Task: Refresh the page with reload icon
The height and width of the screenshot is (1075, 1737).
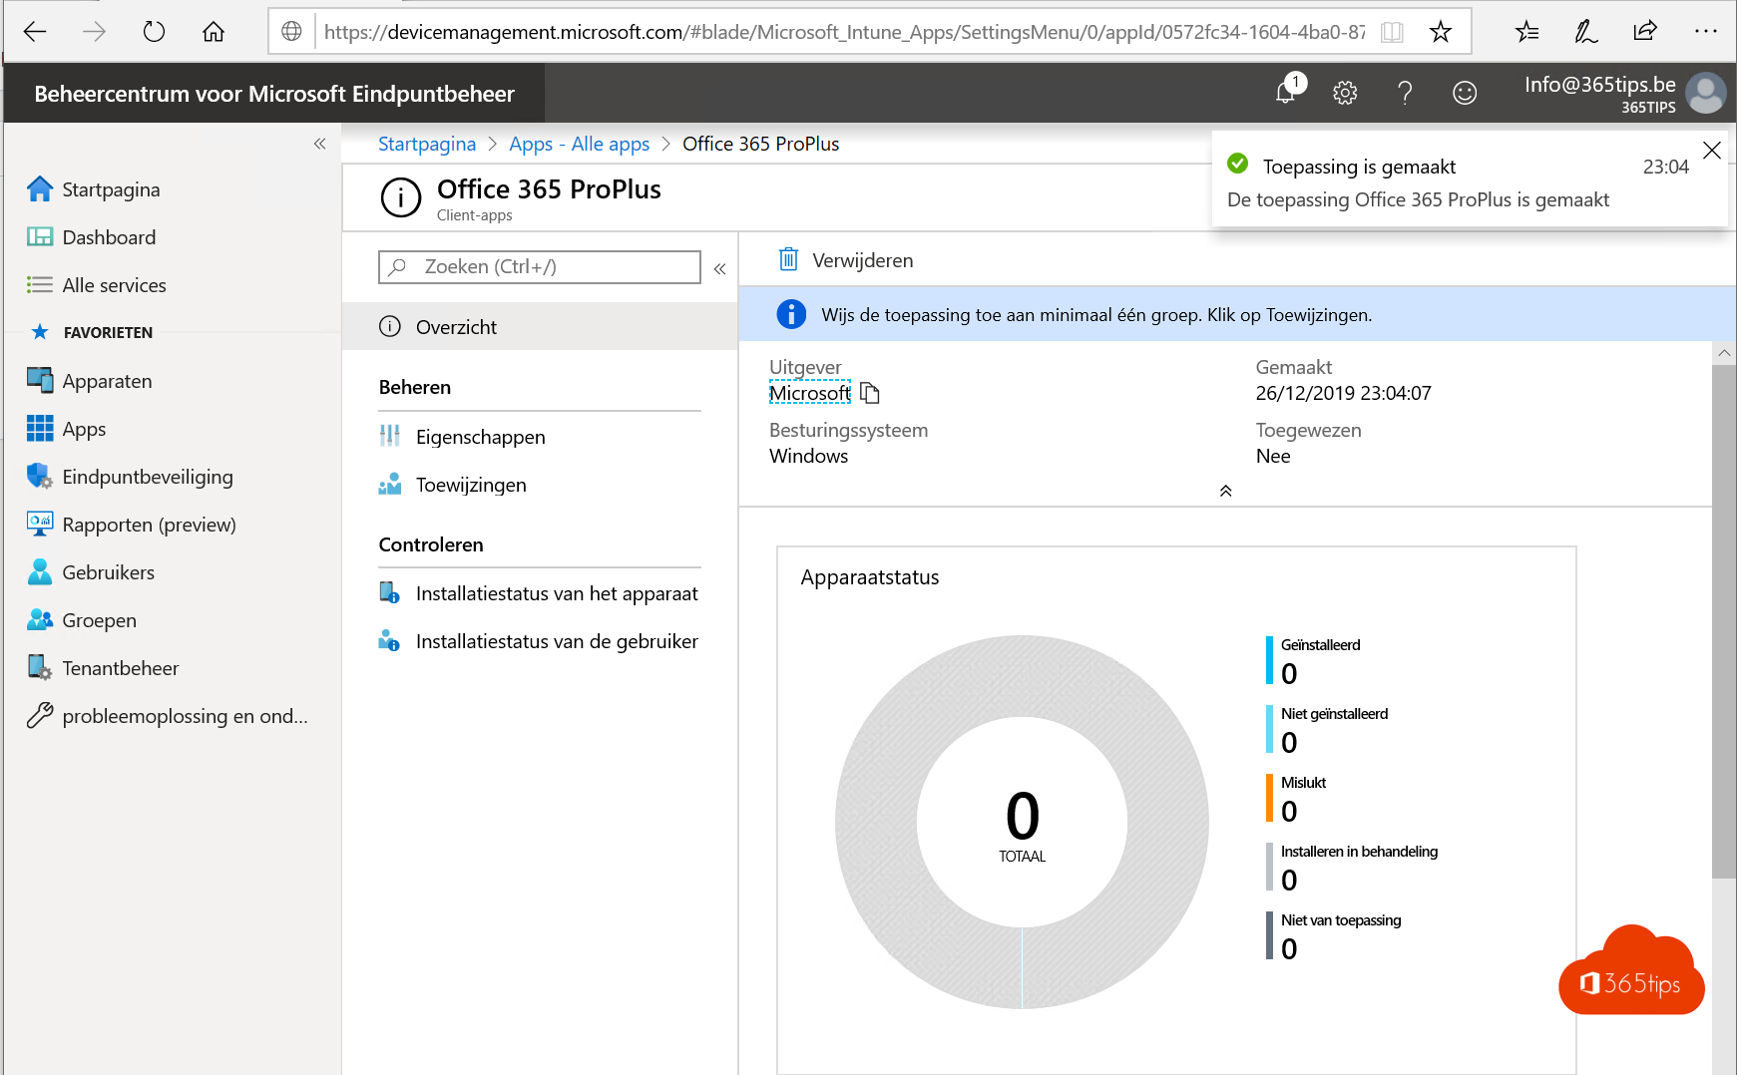Action: click(154, 32)
